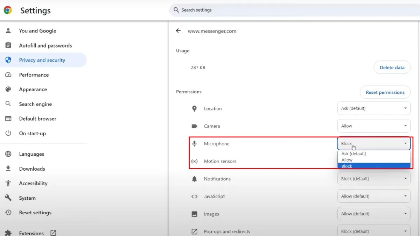420x236 pixels.
Task: Click the Languages globe icon
Action: (8, 154)
